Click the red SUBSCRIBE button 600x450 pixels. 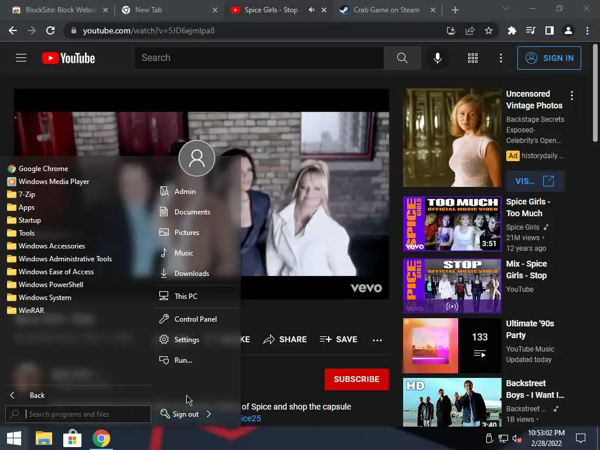357,379
